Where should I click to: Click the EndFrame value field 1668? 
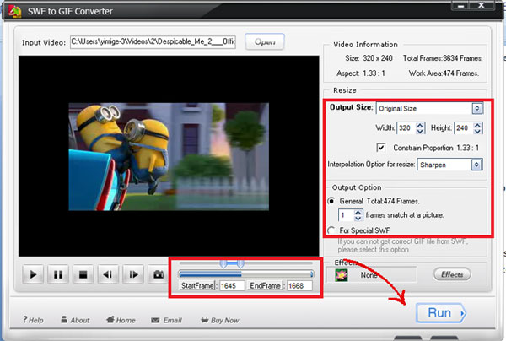[x=299, y=285]
